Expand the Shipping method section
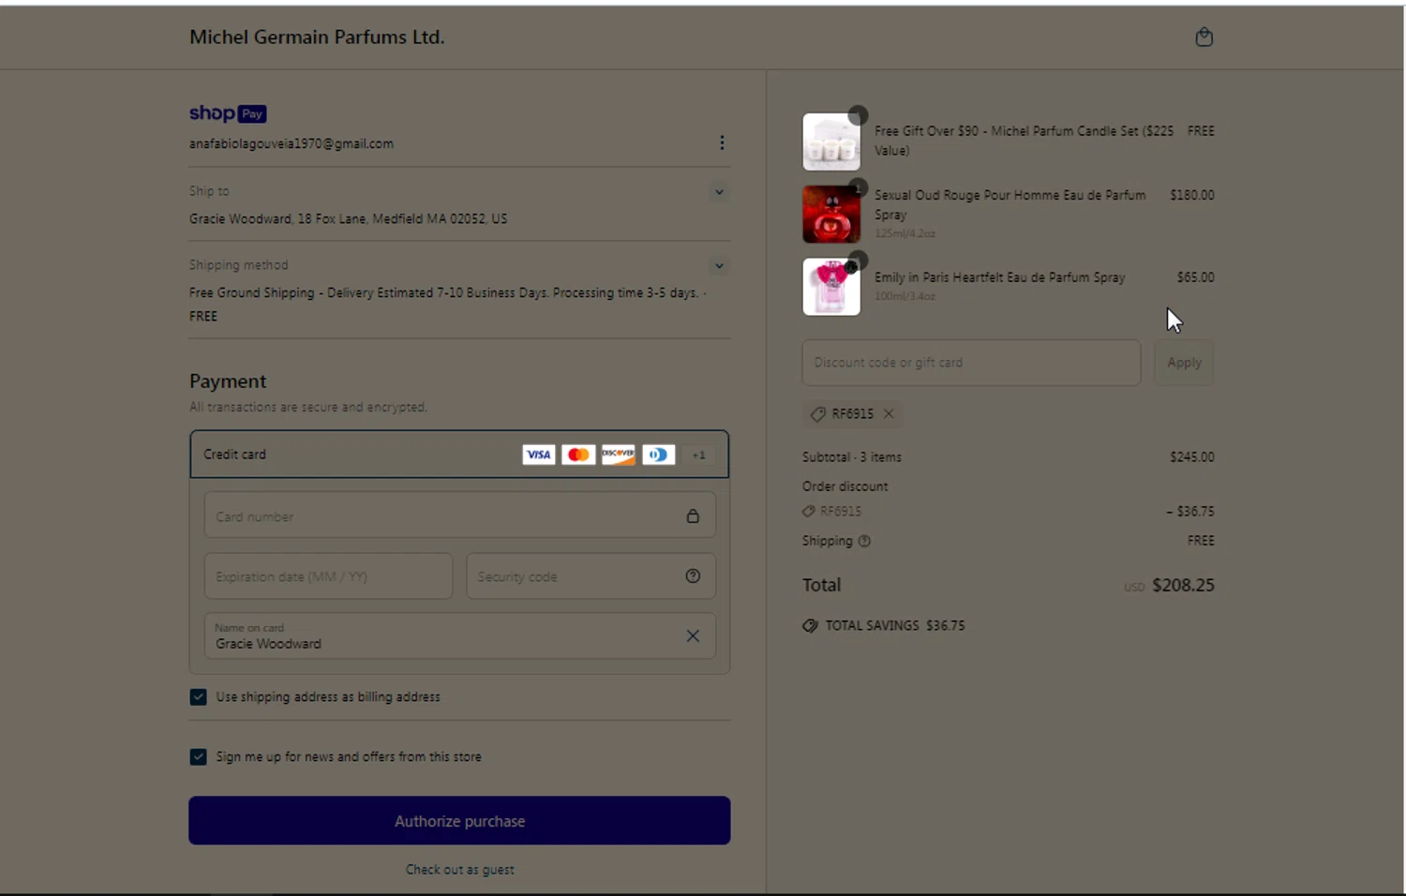 pyautogui.click(x=719, y=266)
